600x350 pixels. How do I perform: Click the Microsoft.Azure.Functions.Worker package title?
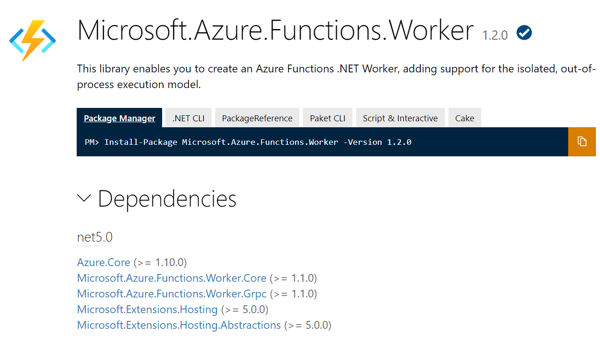click(276, 30)
